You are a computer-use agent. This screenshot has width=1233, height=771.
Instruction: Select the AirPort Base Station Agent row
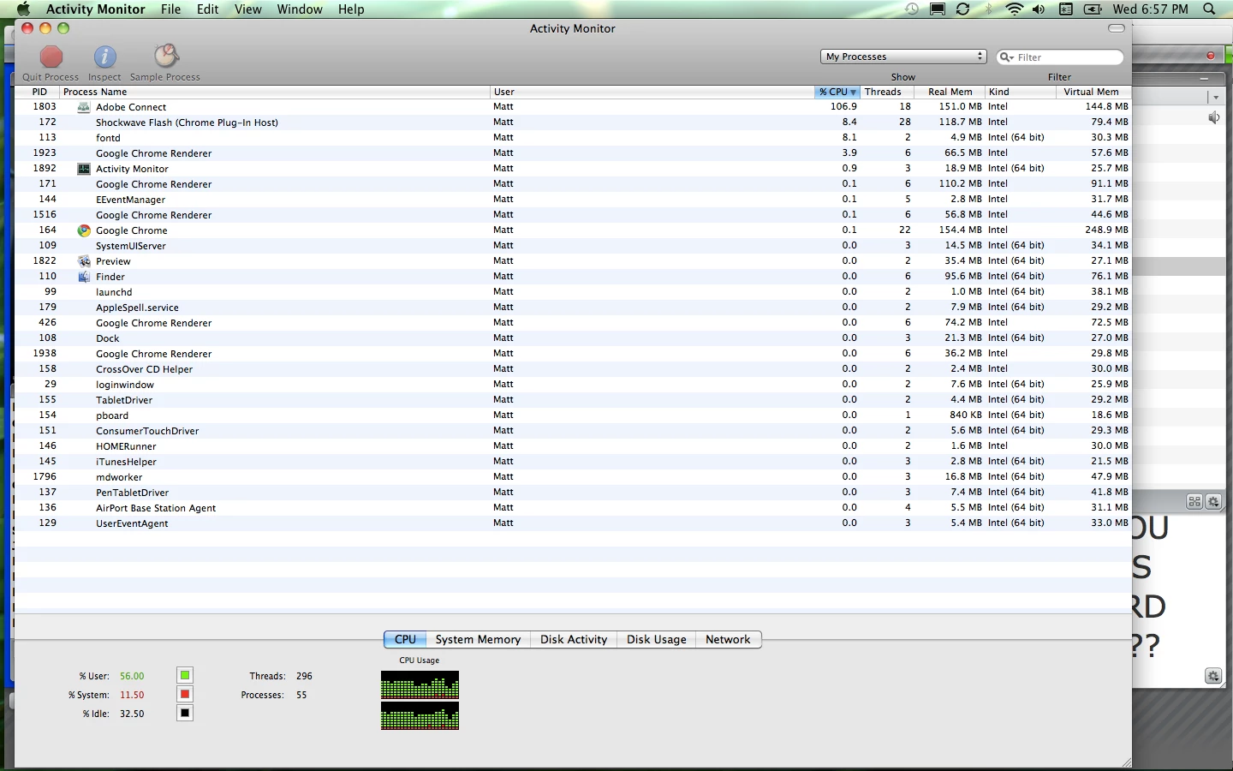tap(573, 508)
